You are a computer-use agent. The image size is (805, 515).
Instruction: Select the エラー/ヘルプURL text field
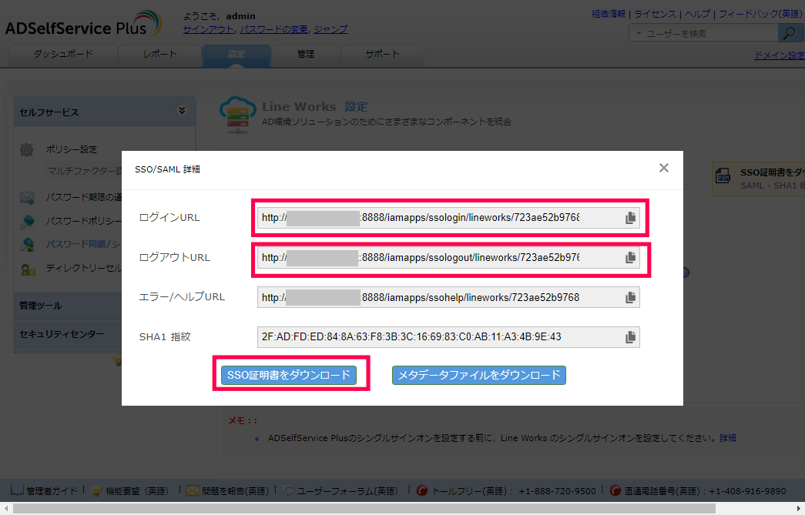pyautogui.click(x=448, y=297)
